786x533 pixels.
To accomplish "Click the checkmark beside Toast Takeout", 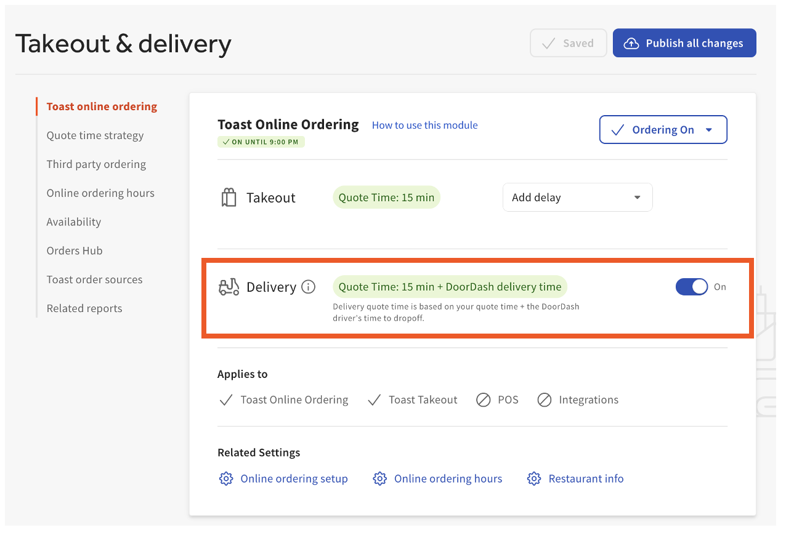I will pyautogui.click(x=374, y=400).
